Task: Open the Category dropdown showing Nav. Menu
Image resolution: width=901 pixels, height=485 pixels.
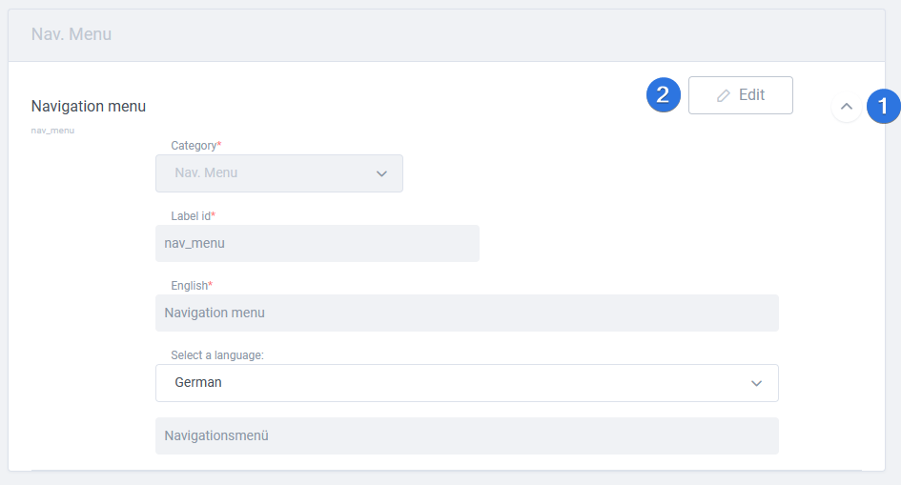Action: [x=279, y=173]
